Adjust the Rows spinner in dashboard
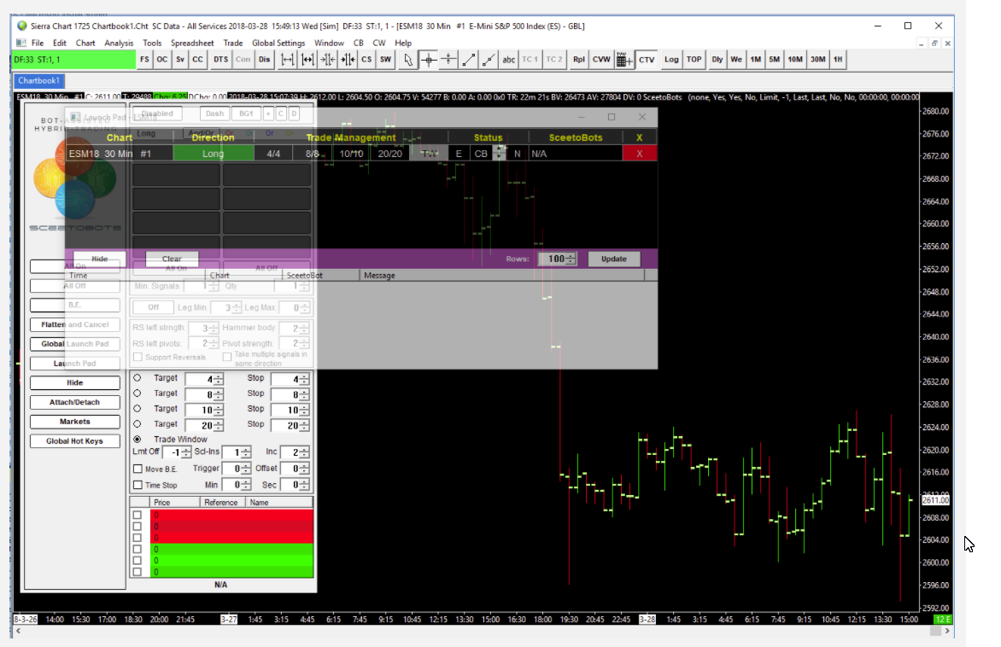1001x647 pixels. click(571, 259)
